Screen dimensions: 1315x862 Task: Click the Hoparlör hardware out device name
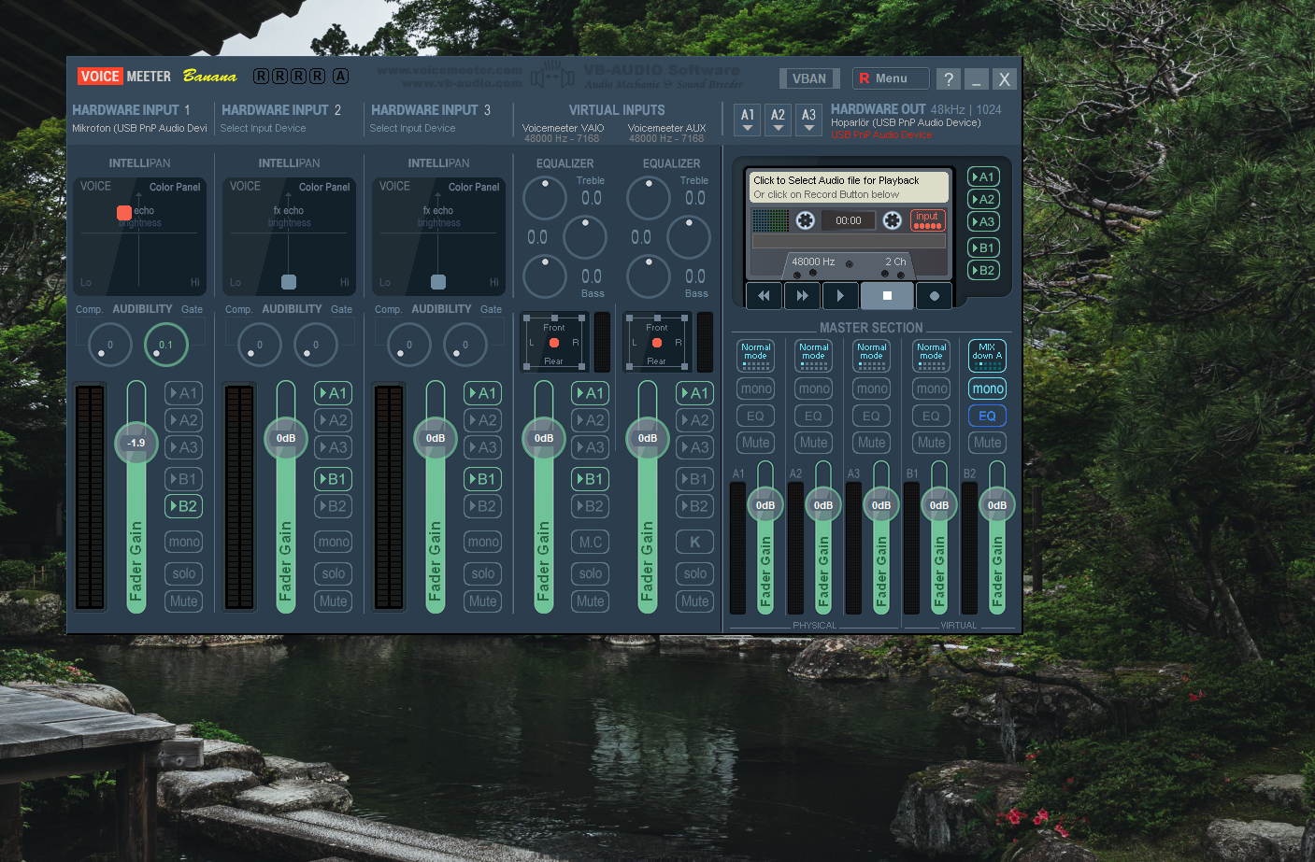(x=906, y=122)
